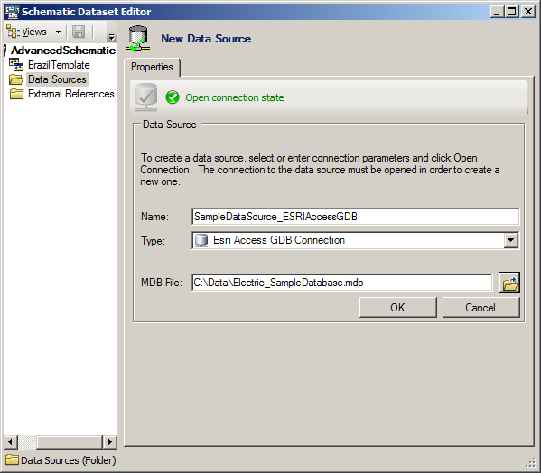
Task: Select BrazilTemplate in the tree
Action: (x=59, y=65)
